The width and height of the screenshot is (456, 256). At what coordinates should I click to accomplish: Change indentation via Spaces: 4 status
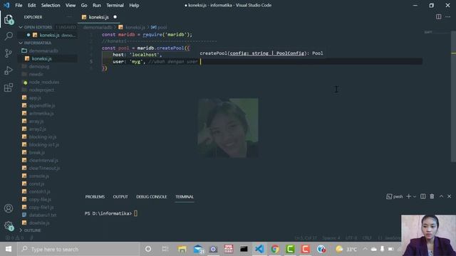[331, 238]
